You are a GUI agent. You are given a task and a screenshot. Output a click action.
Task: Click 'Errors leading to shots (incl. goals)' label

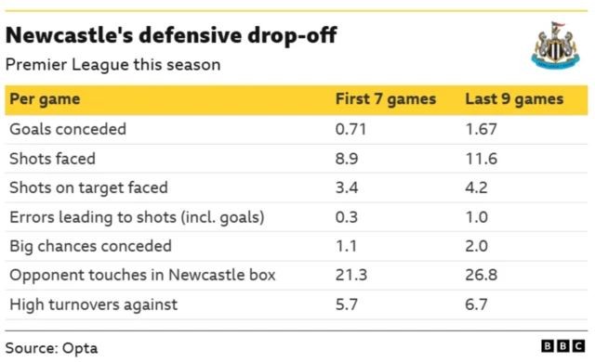137,217
